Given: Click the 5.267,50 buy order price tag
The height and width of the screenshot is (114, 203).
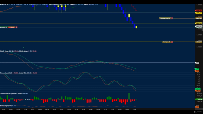Looking at the screenshot, I should (199, 42).
